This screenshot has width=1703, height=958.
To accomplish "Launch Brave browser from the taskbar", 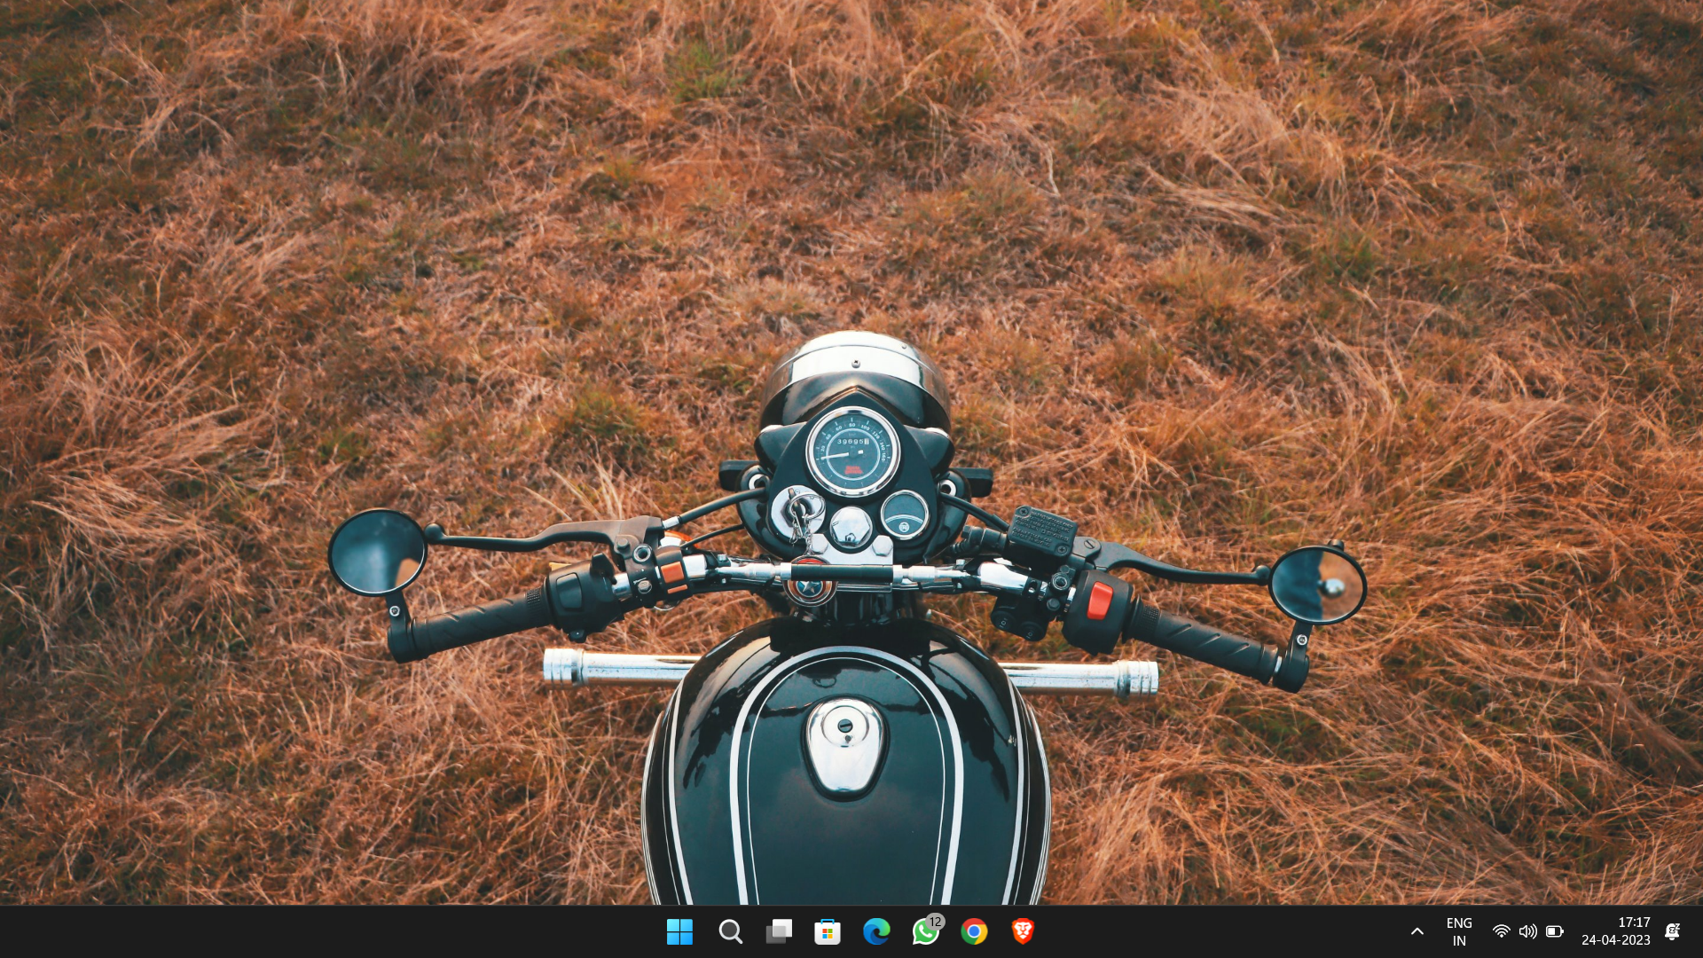I will 1023,931.
